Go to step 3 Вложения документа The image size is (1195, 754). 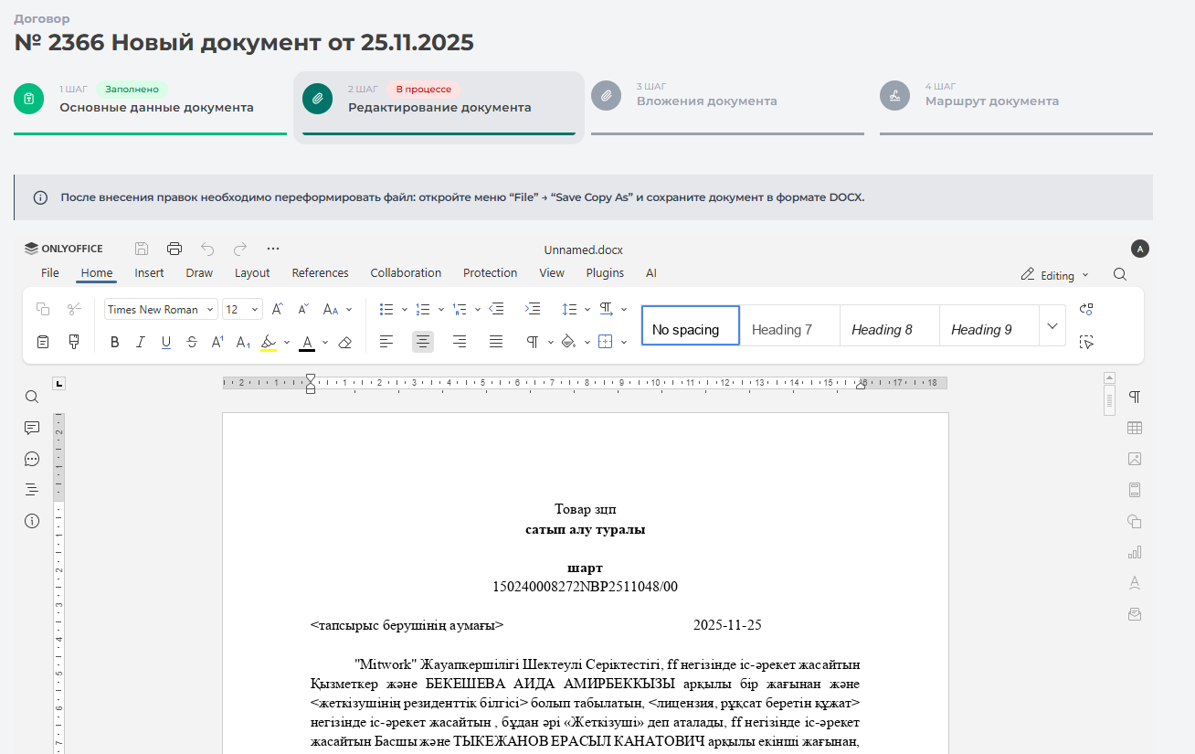[x=706, y=101]
